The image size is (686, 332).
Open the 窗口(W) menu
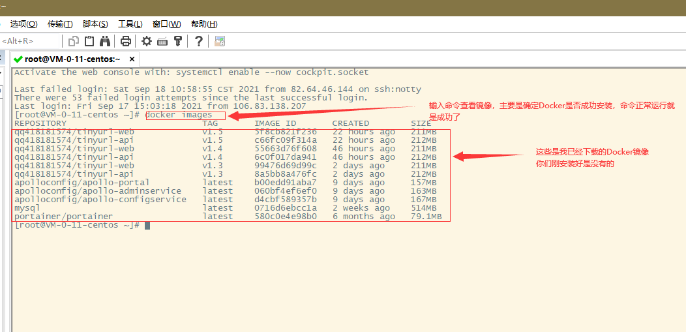(167, 24)
